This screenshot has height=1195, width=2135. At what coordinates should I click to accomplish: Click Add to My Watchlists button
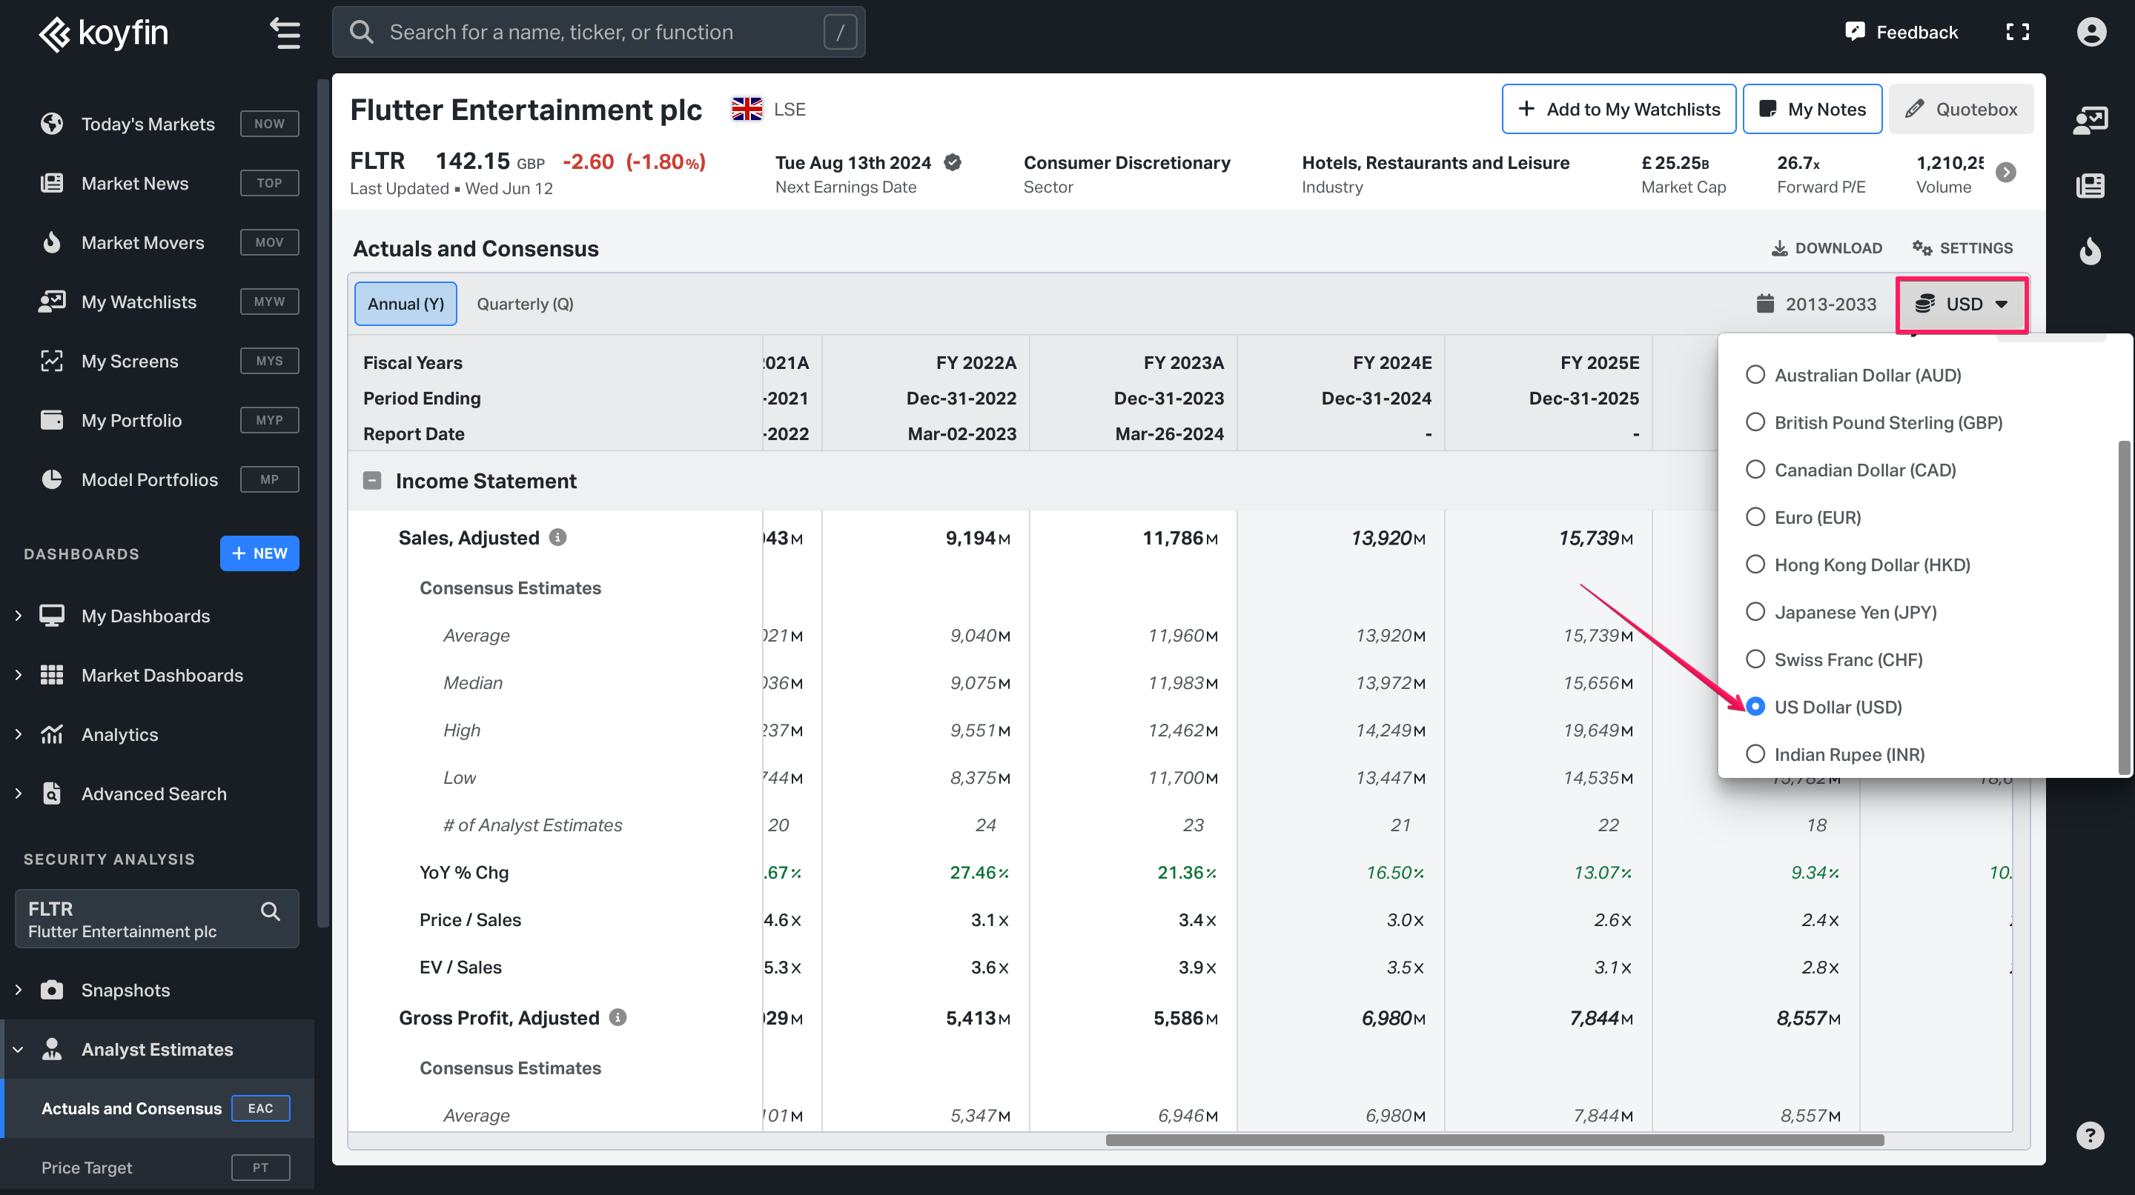click(x=1618, y=110)
